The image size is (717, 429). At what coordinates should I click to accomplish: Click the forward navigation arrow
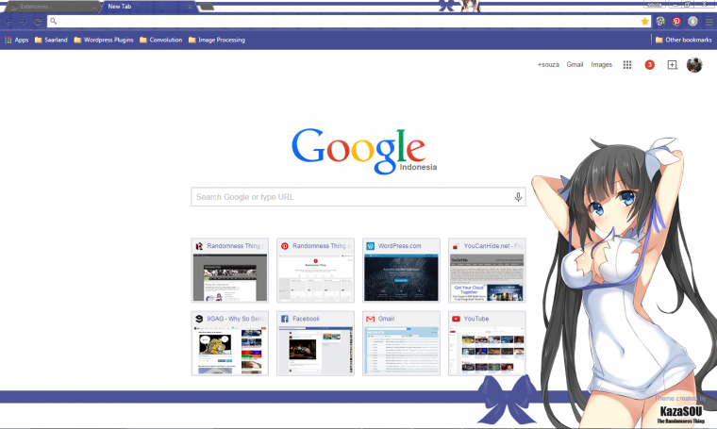23,22
